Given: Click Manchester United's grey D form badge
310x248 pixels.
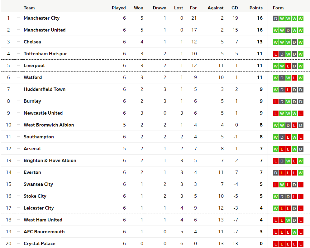Looking at the screenshot, I should [x=288, y=30].
